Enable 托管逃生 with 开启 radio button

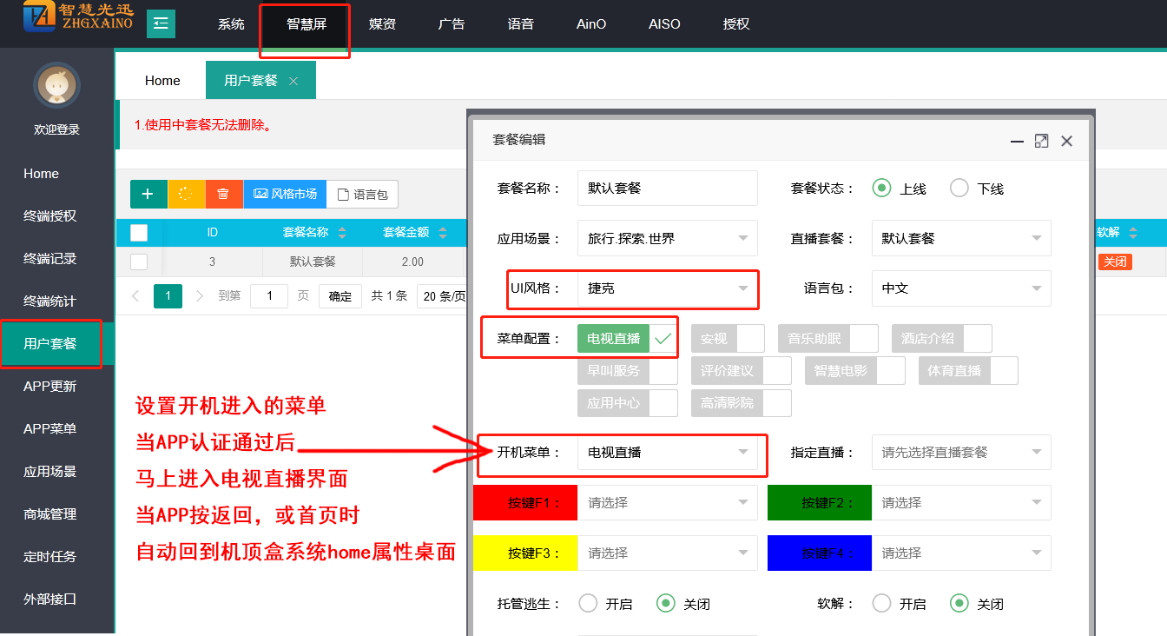[588, 603]
